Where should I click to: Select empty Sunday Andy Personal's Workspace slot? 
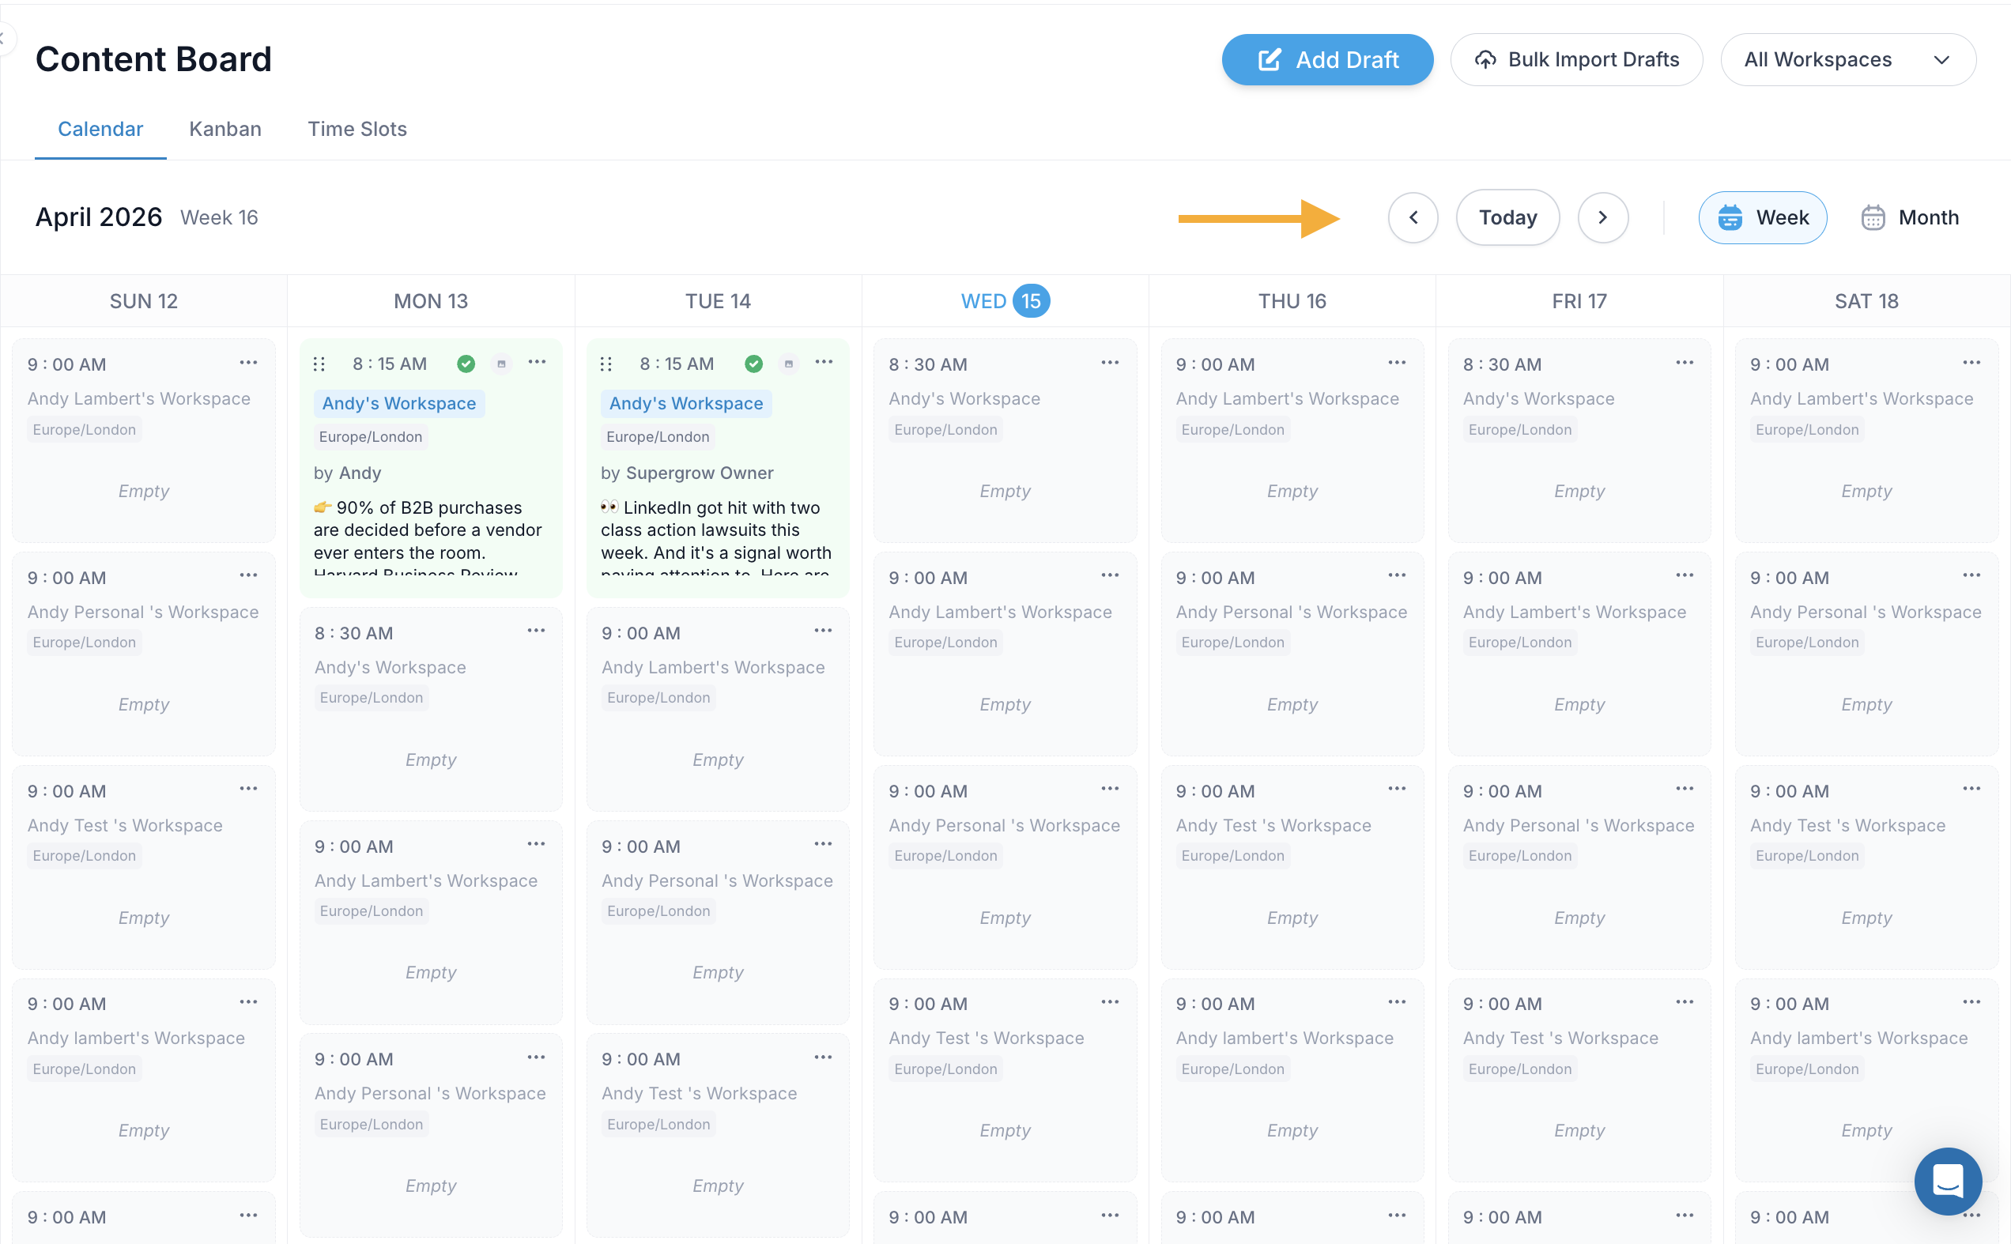pos(144,654)
